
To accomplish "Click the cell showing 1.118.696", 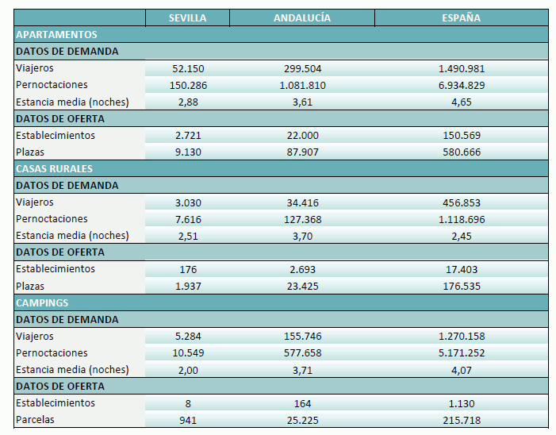I will pyautogui.click(x=460, y=219).
